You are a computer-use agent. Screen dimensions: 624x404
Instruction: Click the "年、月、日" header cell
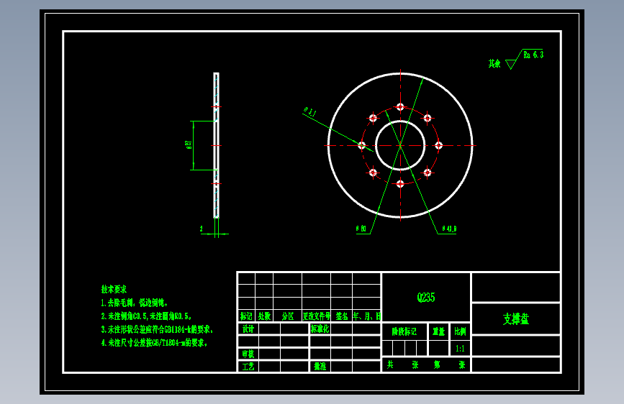(366, 316)
